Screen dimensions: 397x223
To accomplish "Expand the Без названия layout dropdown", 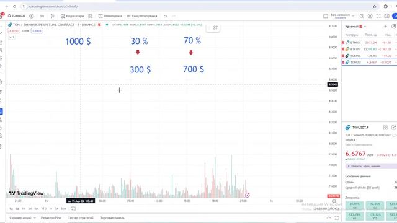I will point(354,16).
